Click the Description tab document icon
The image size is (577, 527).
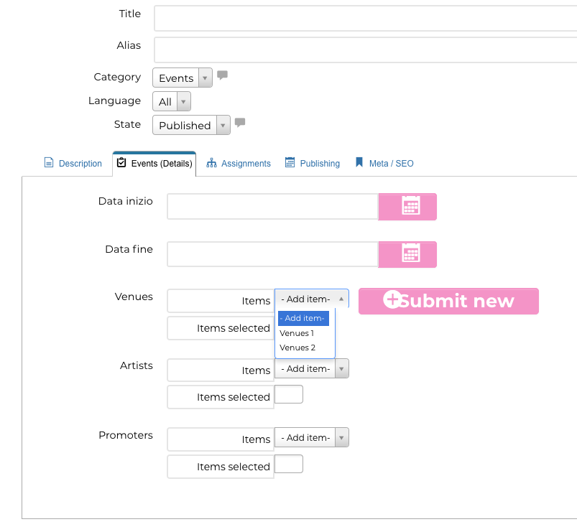(x=49, y=162)
